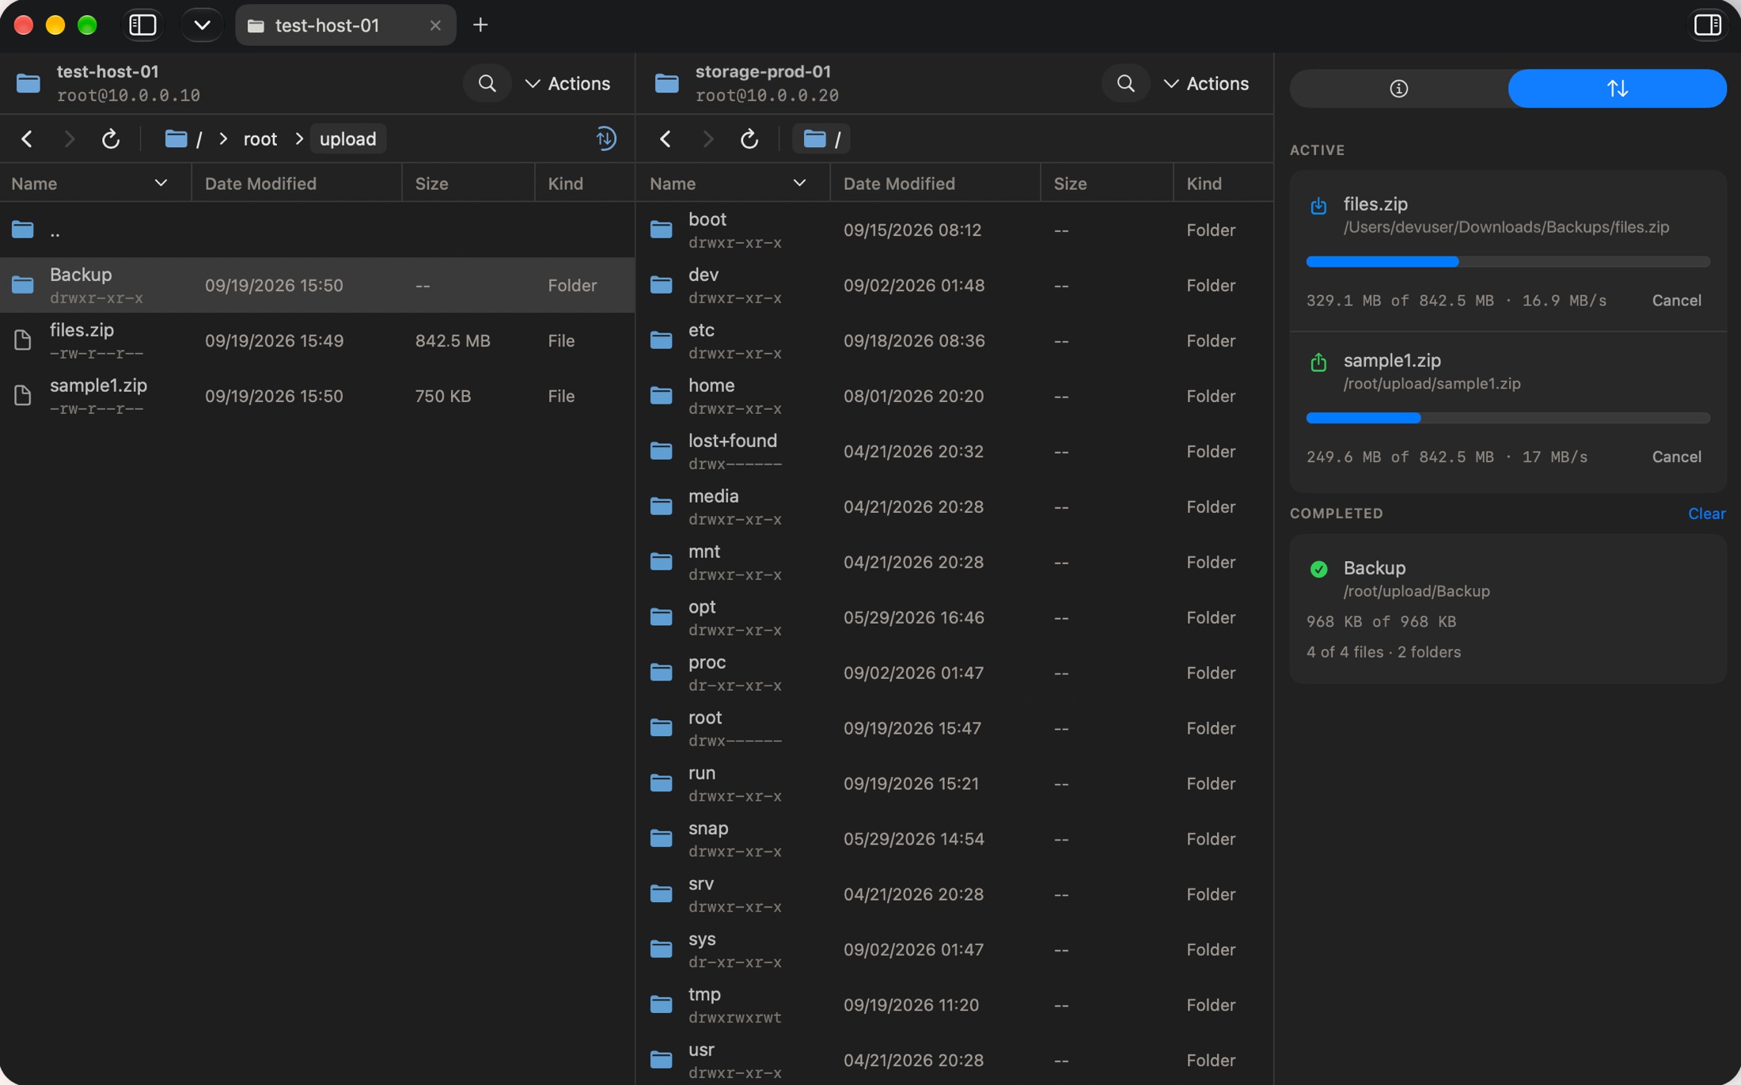Toggle the right inspector panel icon
Viewport: 1741px width, 1085px height.
[1708, 25]
